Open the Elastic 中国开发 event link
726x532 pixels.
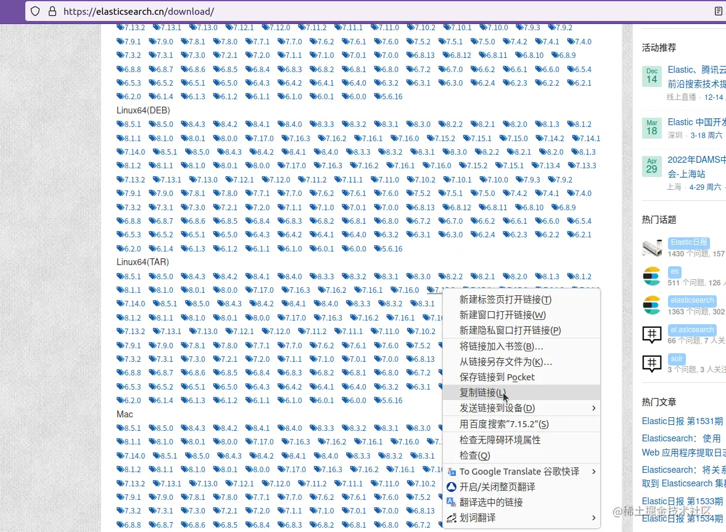click(x=696, y=122)
